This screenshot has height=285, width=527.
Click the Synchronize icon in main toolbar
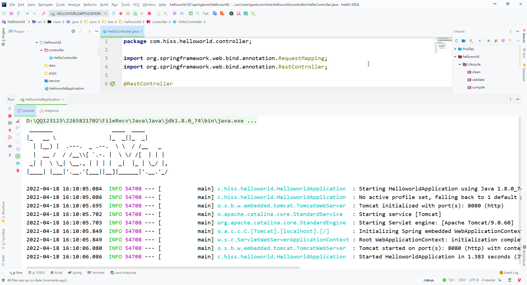click(18, 13)
